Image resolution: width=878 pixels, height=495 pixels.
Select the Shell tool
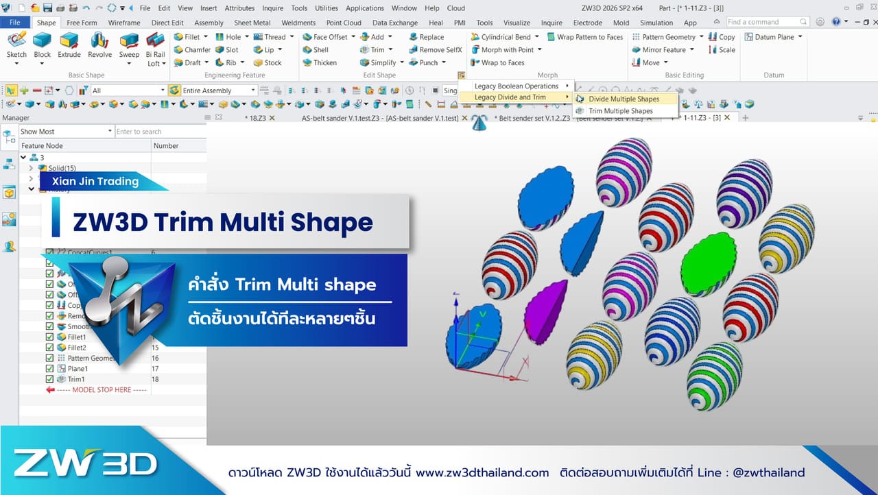point(320,49)
